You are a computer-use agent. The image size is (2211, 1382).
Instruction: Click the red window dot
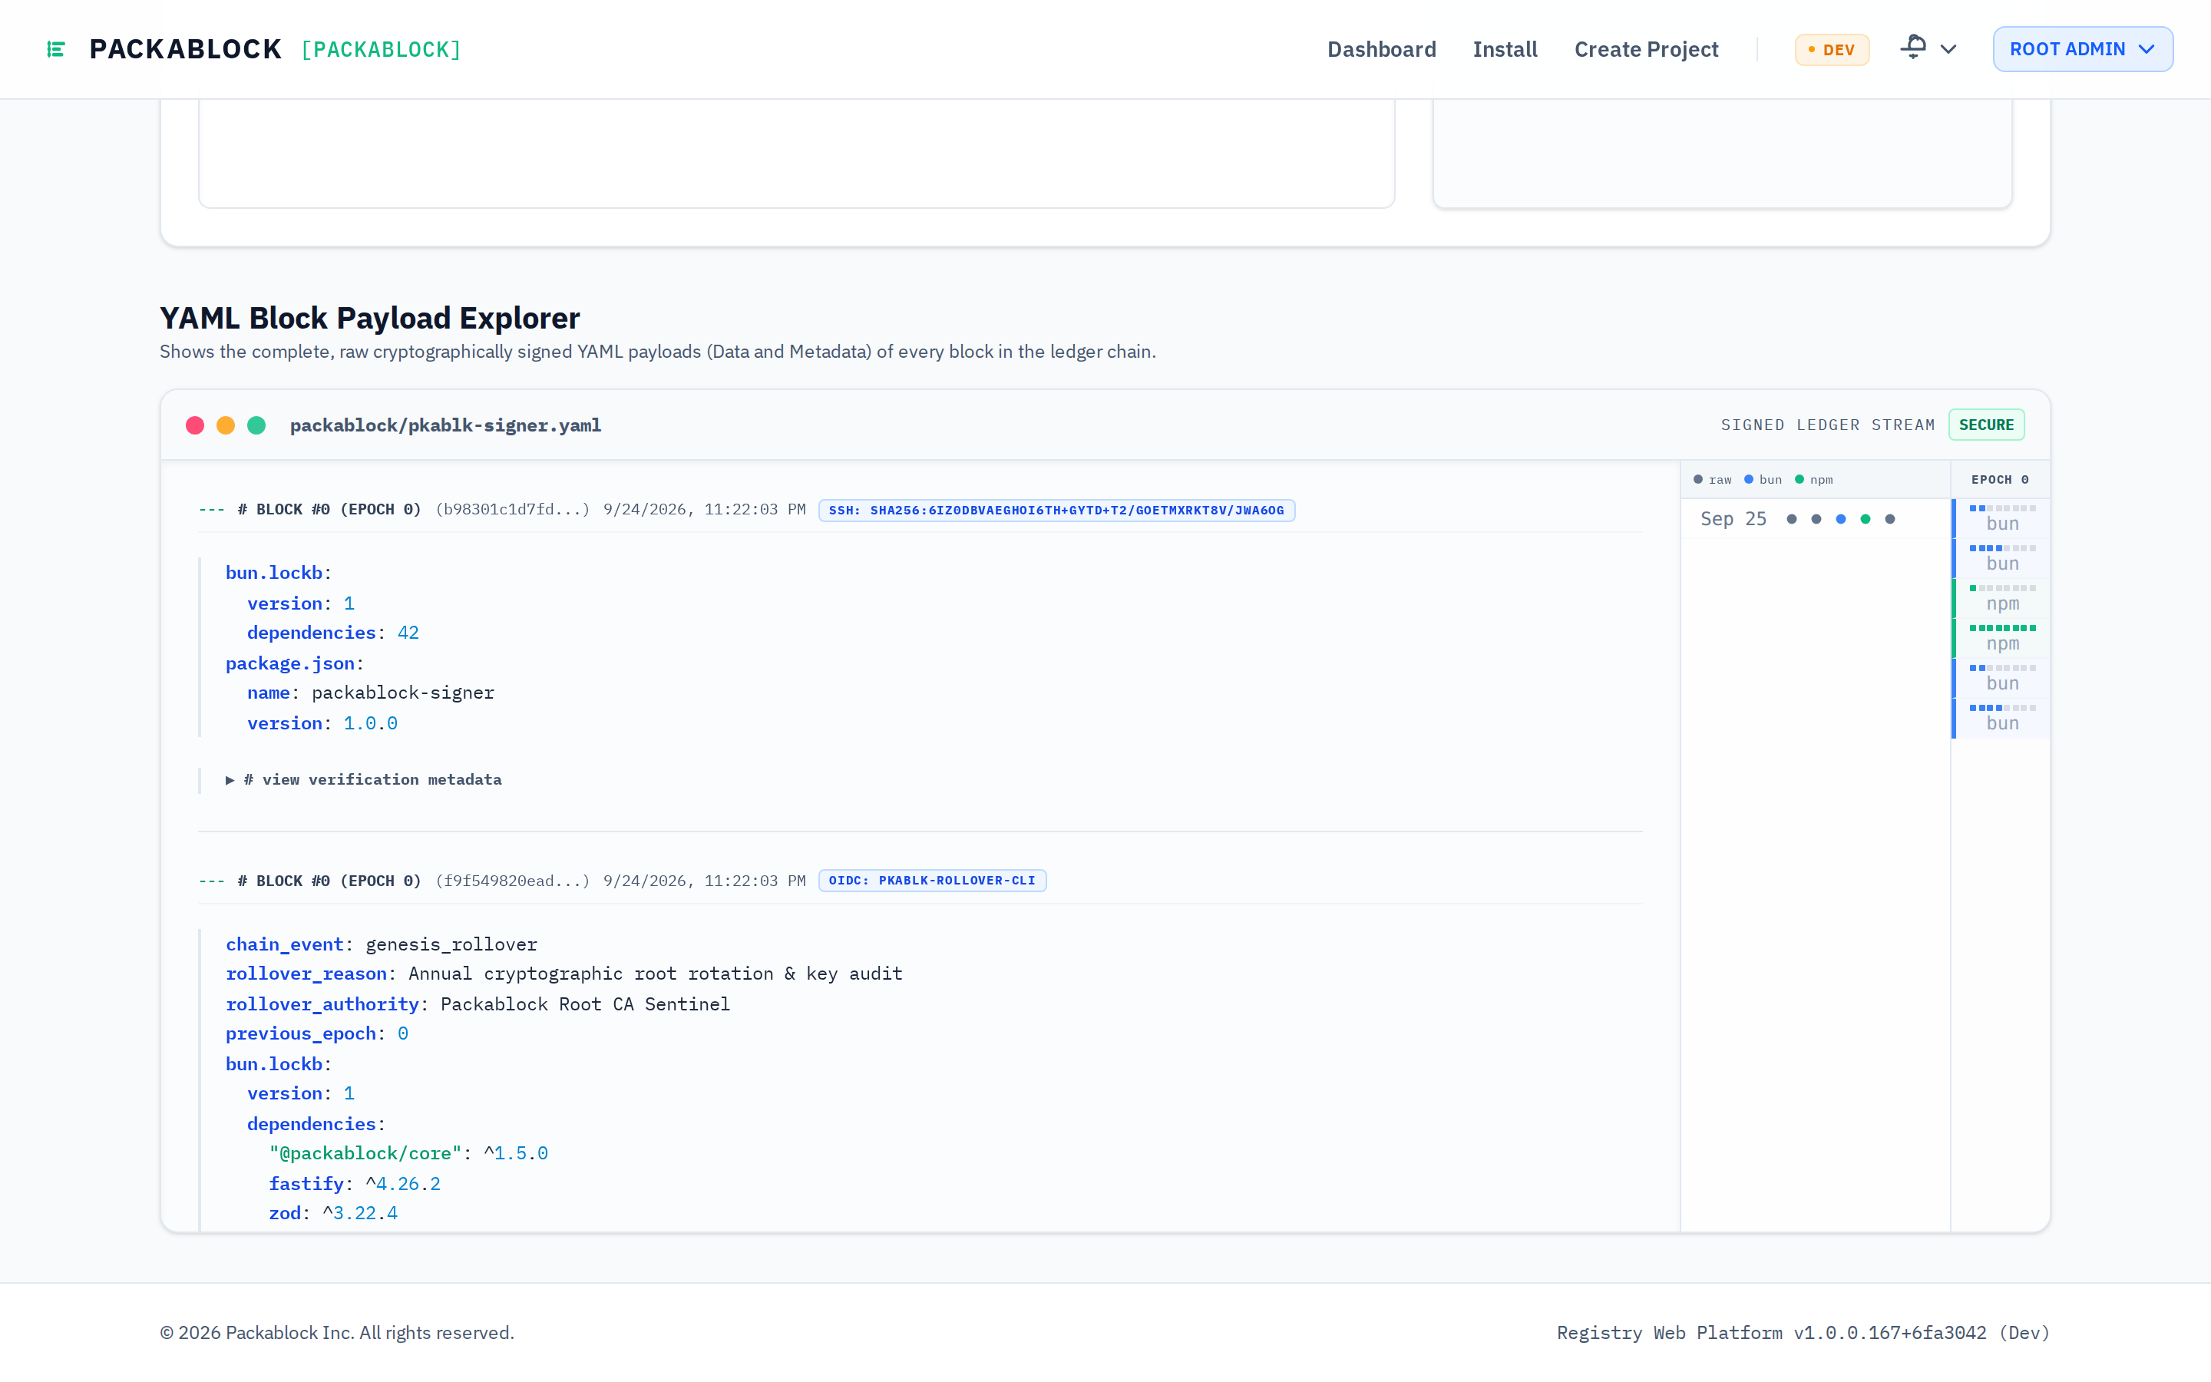coord(194,425)
